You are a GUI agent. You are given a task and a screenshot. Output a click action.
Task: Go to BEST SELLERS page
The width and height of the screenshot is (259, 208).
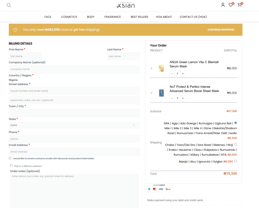coord(139,17)
